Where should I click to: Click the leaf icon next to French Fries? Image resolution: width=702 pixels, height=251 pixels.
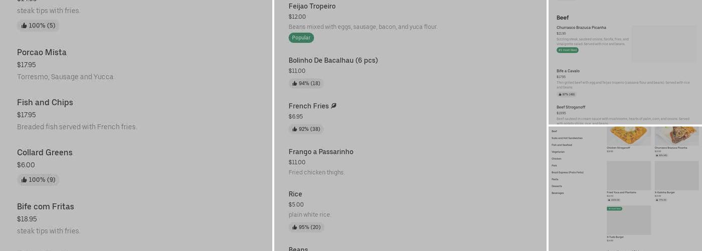334,106
